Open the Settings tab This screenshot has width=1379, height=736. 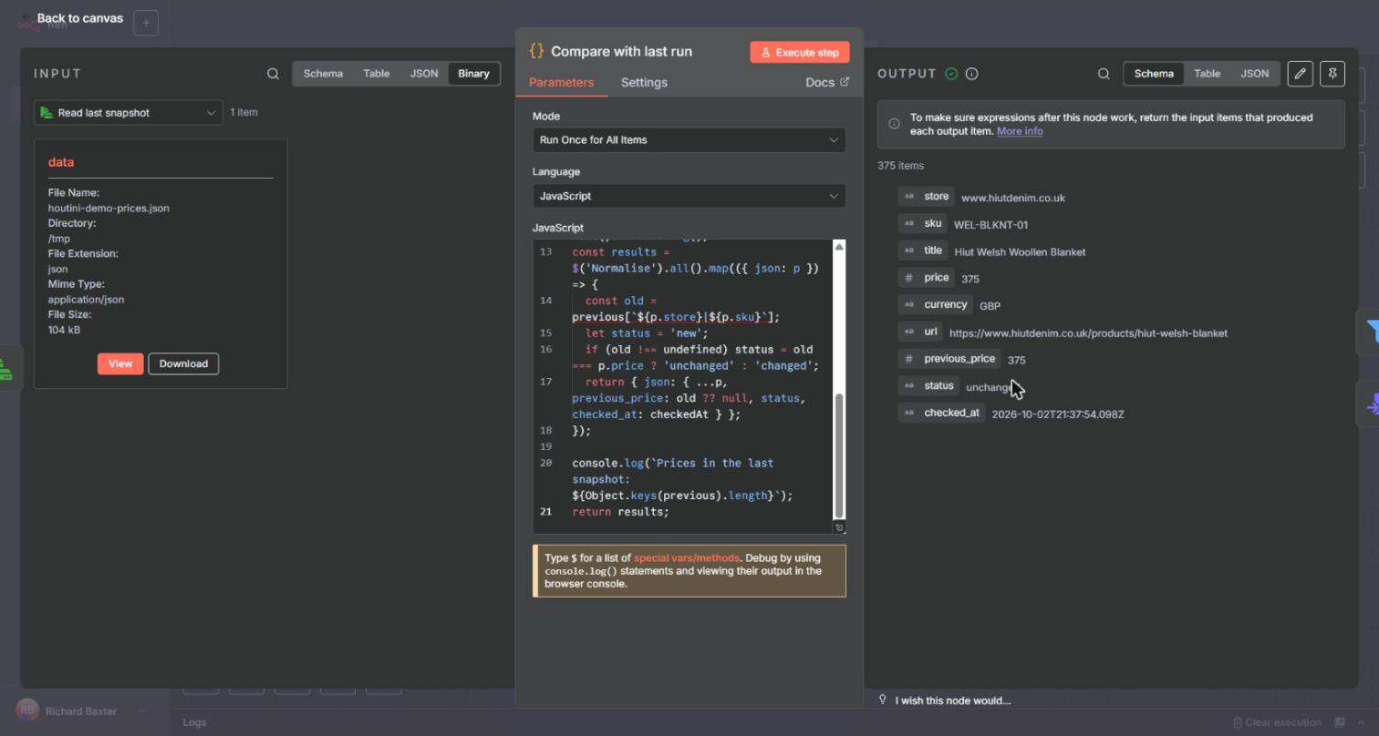pyautogui.click(x=644, y=82)
